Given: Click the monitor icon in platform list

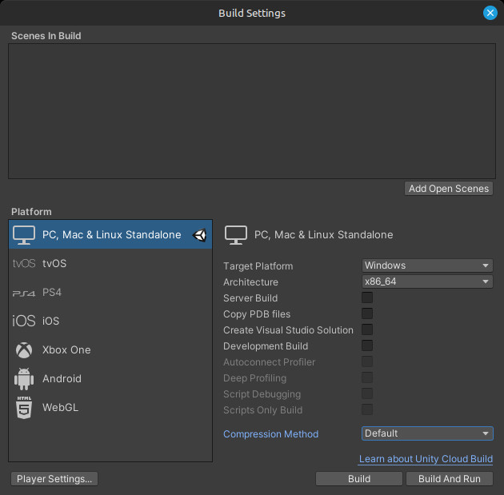Looking at the screenshot, I should [24, 235].
